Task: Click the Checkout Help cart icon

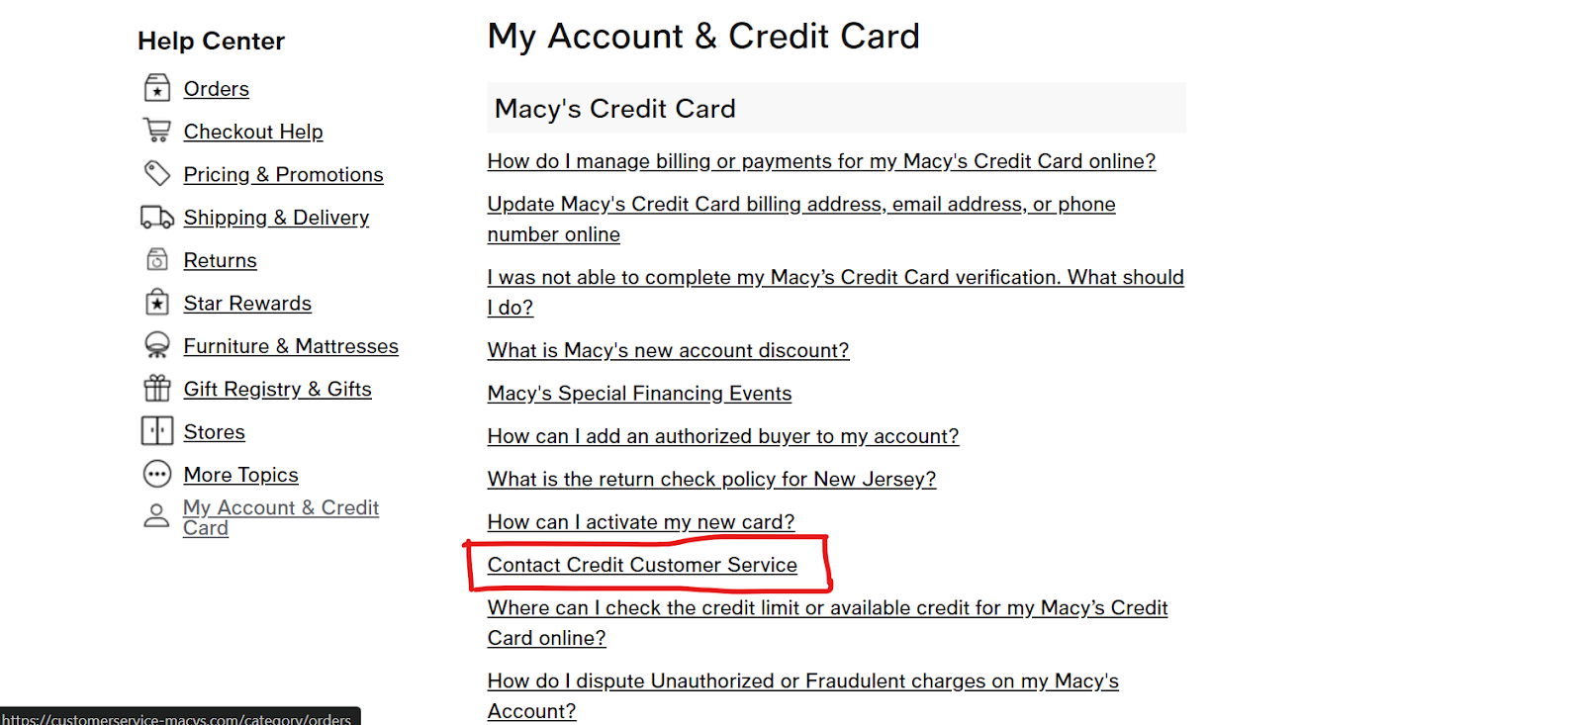Action: [157, 131]
